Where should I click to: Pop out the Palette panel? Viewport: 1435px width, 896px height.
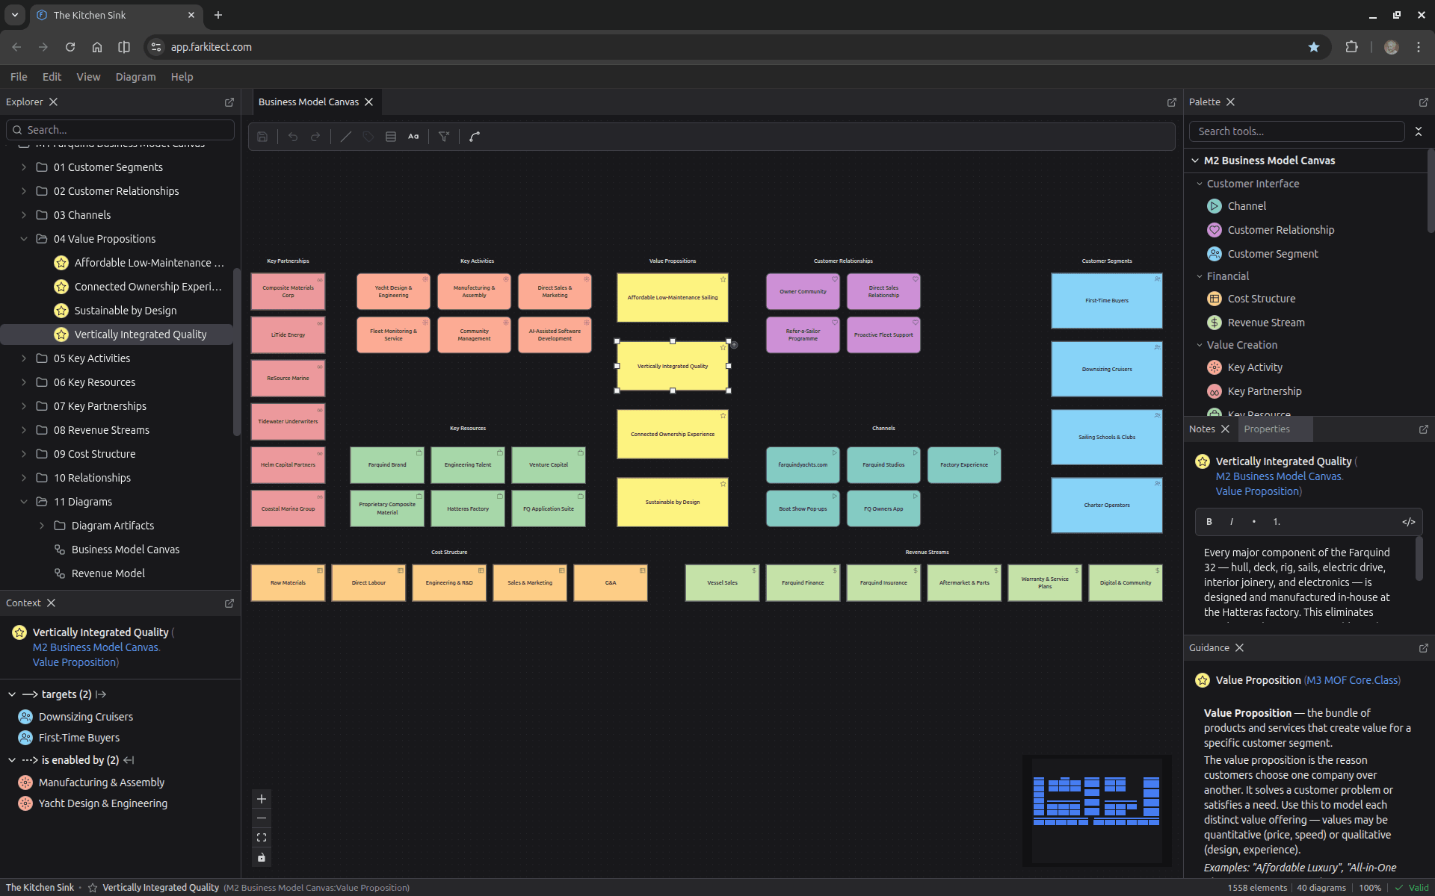tap(1424, 102)
